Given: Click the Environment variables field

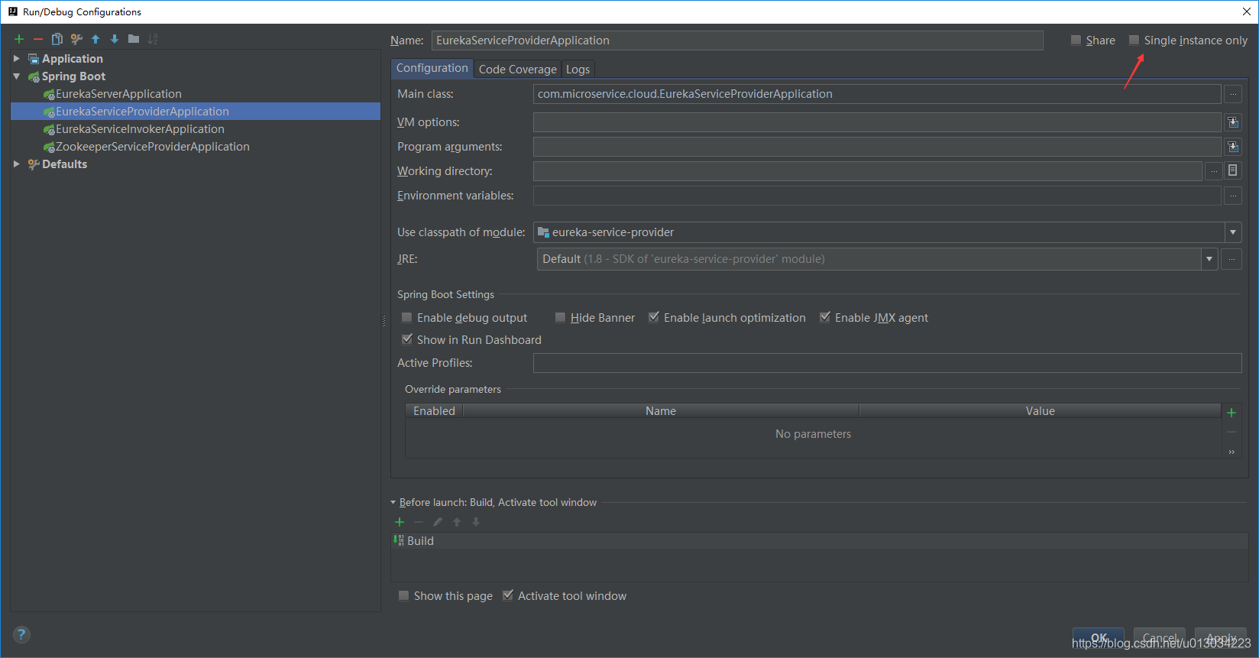Looking at the screenshot, I should [x=877, y=196].
